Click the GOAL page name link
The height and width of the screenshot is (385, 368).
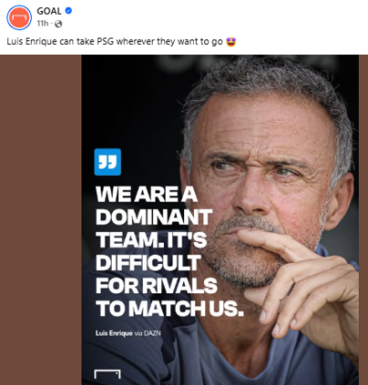point(49,11)
